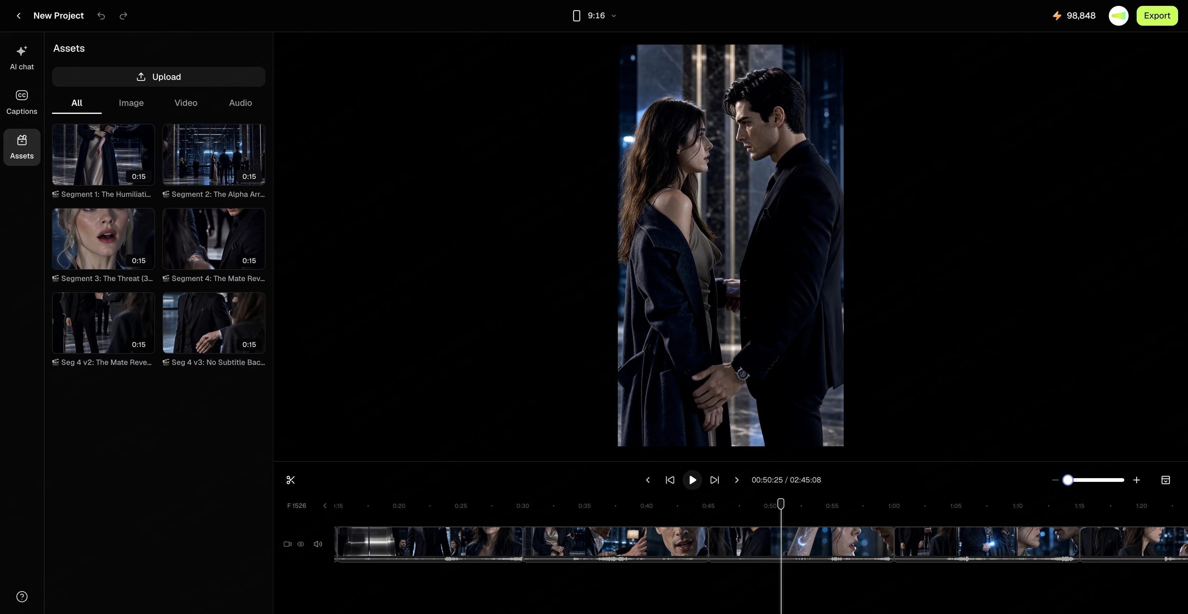
Task: Switch to the Audio assets tab
Action: click(x=240, y=103)
